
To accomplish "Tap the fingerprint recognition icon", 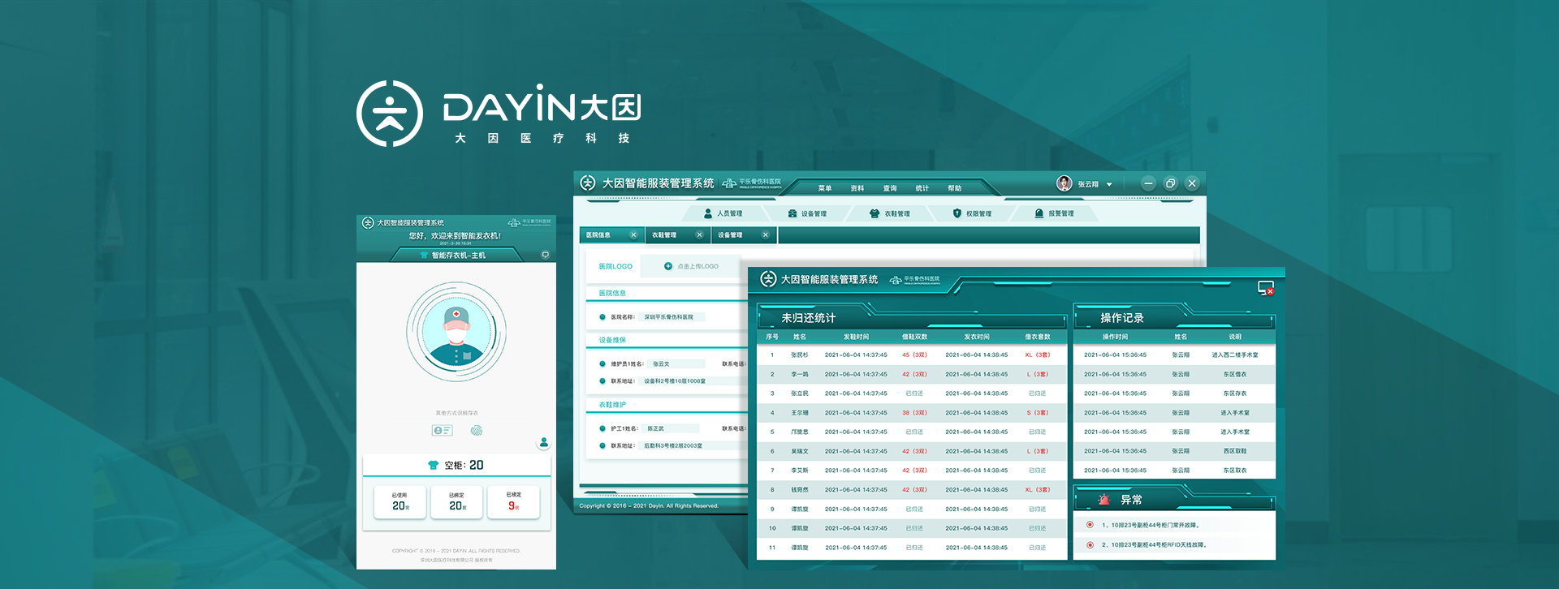I will 477,430.
